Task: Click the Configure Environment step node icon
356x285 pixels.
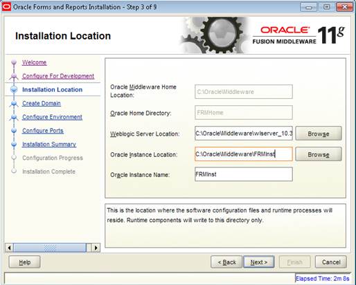Action: (14, 117)
